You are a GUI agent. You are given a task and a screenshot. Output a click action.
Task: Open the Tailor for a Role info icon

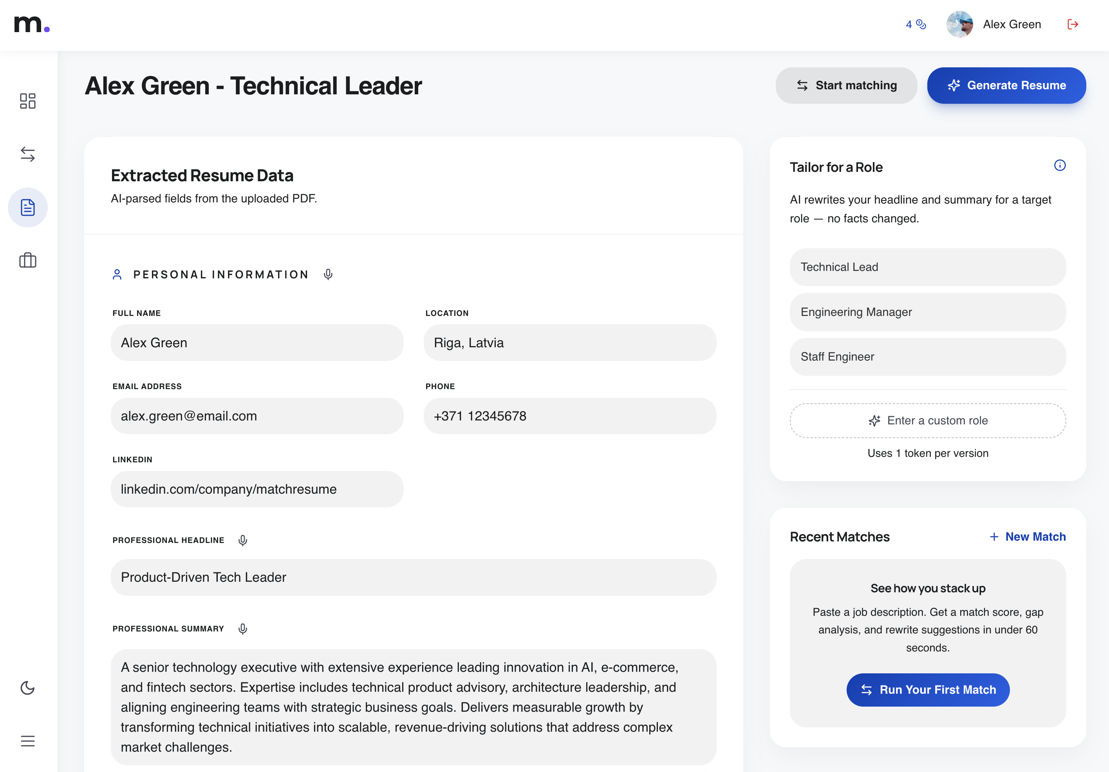coord(1060,166)
